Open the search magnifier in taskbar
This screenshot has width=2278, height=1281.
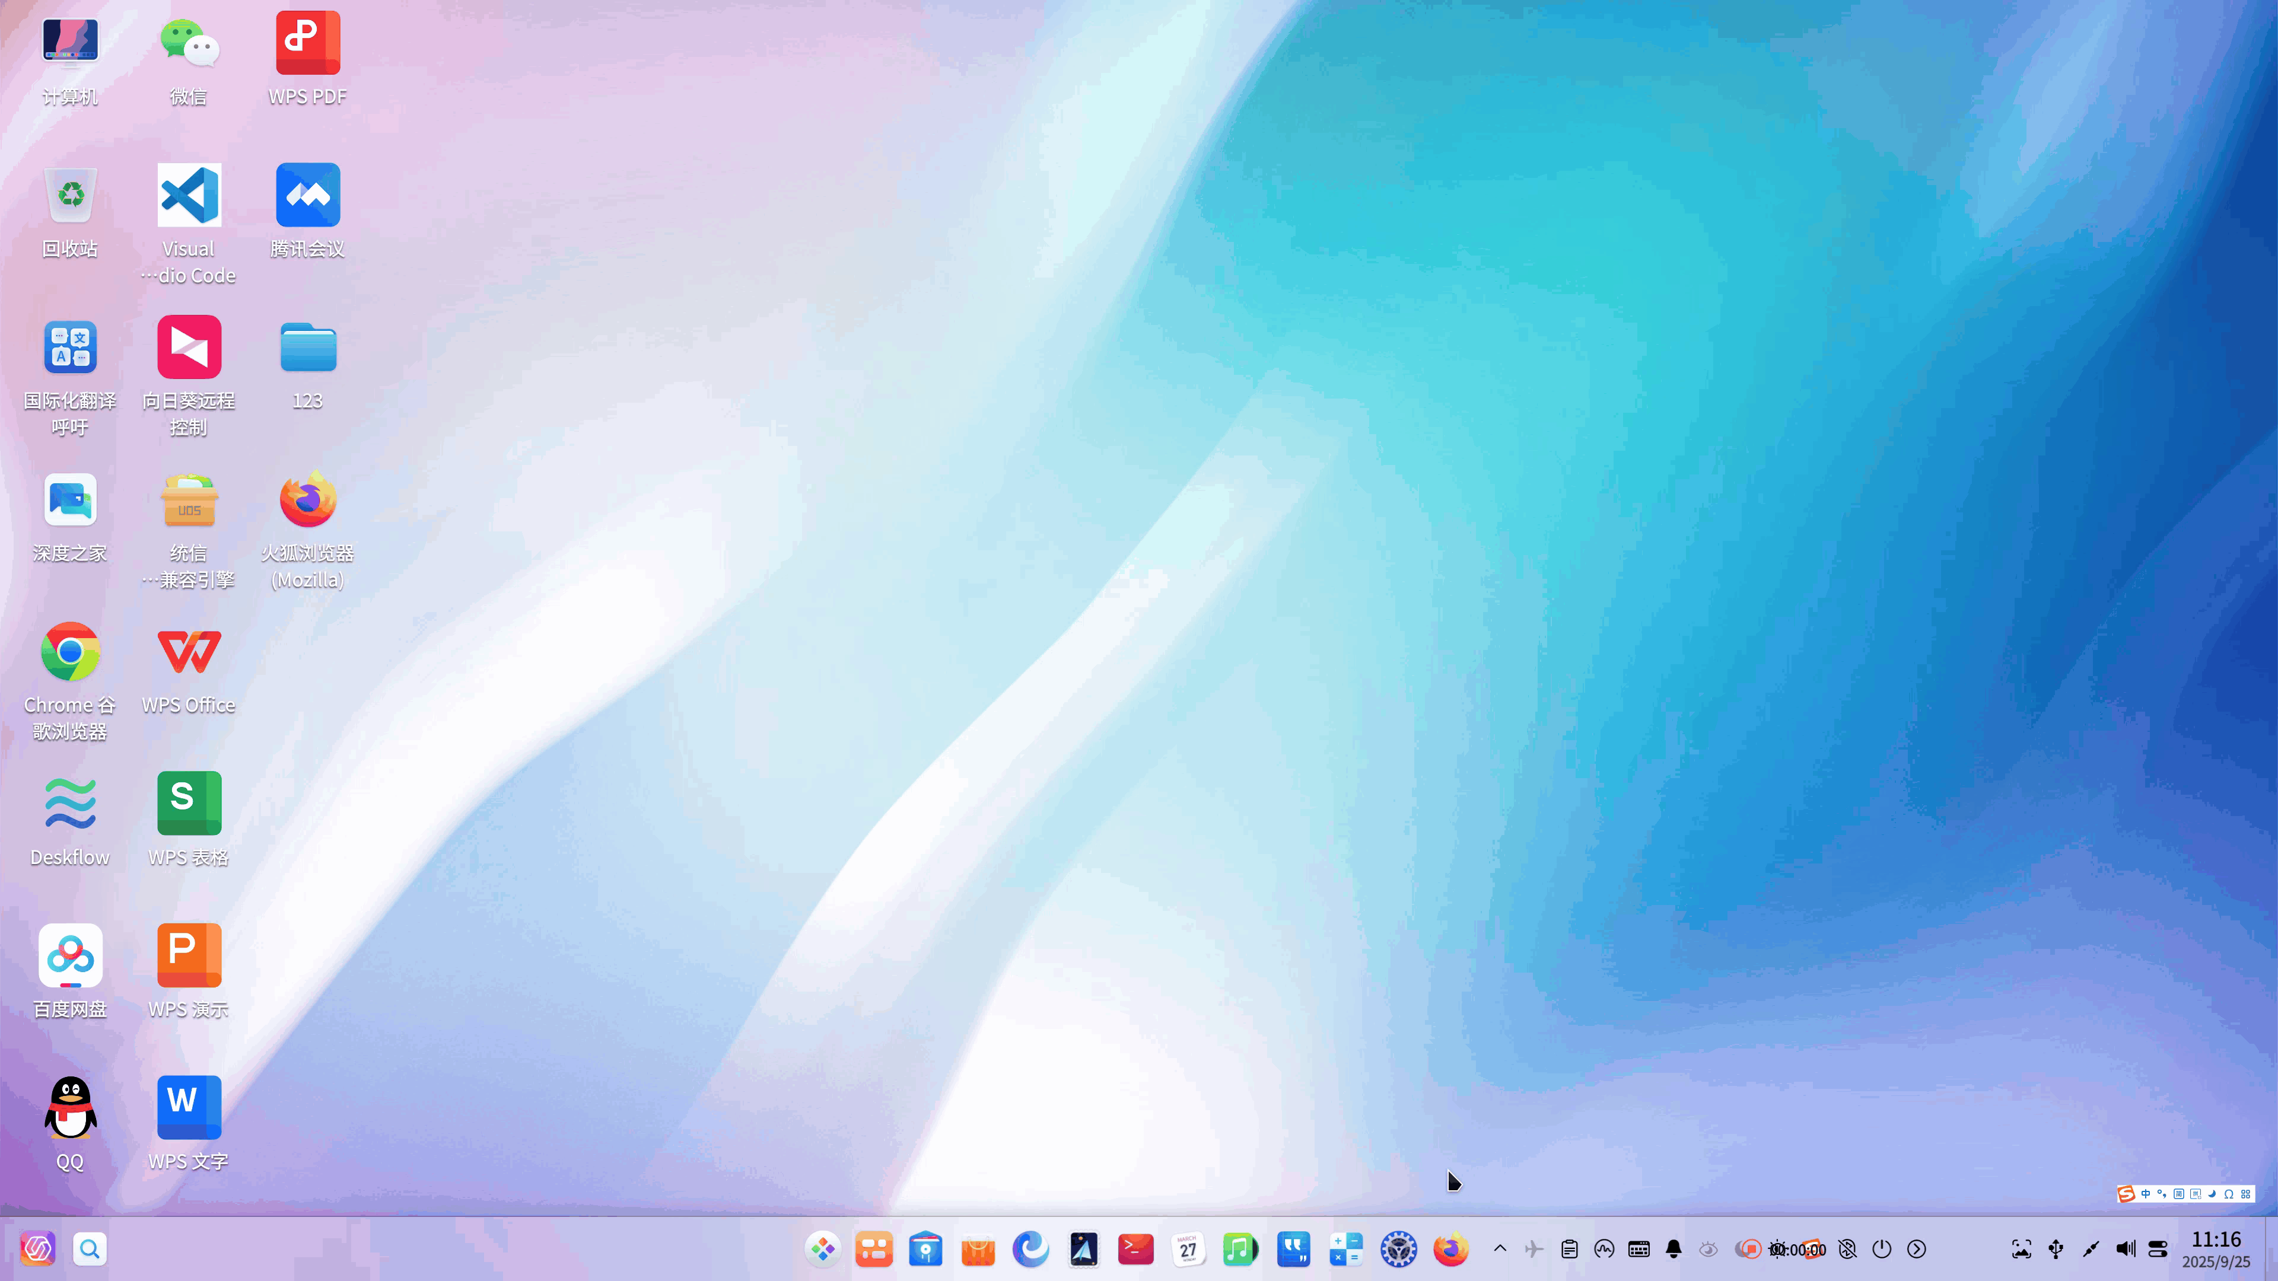(90, 1249)
